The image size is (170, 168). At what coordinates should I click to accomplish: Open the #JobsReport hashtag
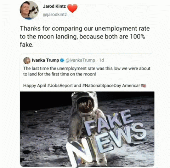pyautogui.click(x=60, y=85)
